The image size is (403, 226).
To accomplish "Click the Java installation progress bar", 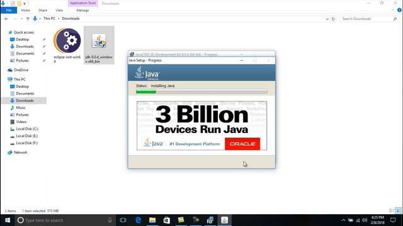I will tap(201, 92).
